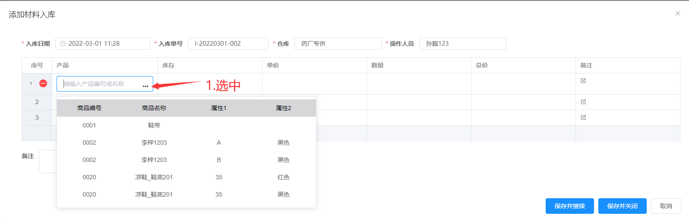Click the ellipsis icon in product field
The height and width of the screenshot is (222, 689).
[x=145, y=86]
